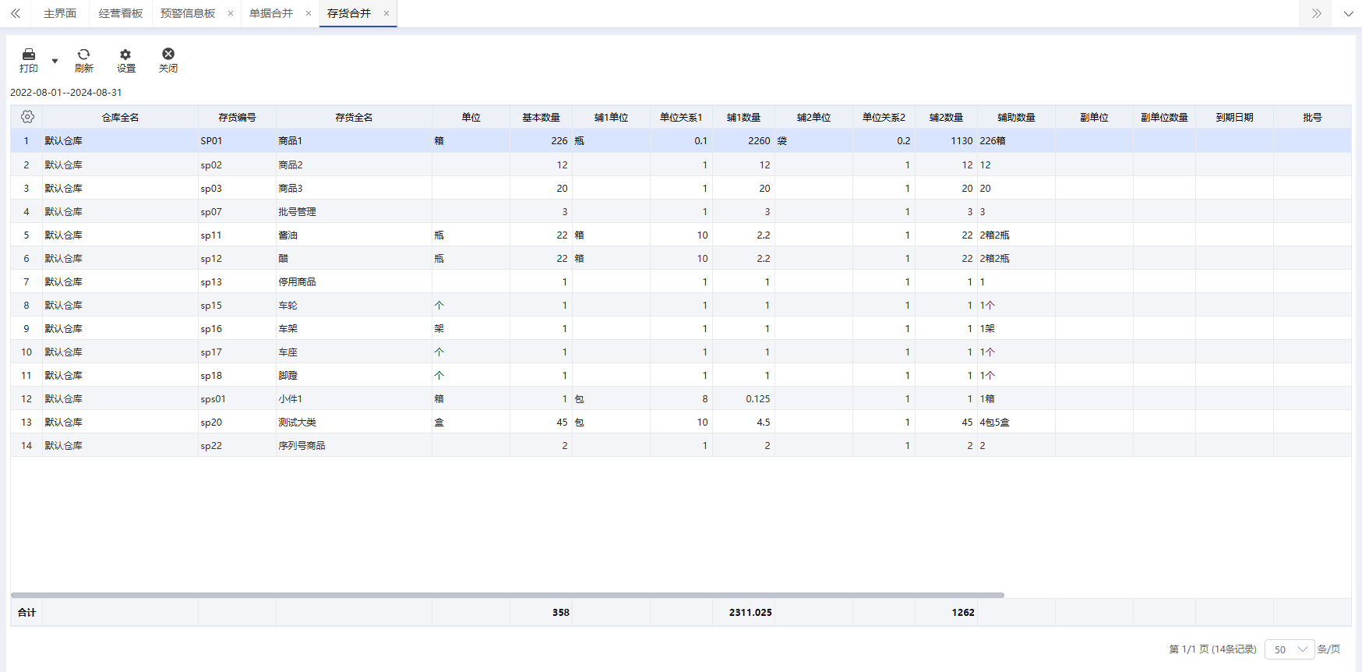This screenshot has width=1362, height=672.
Task: Sort by 存货编号 column header
Action: [237, 118]
